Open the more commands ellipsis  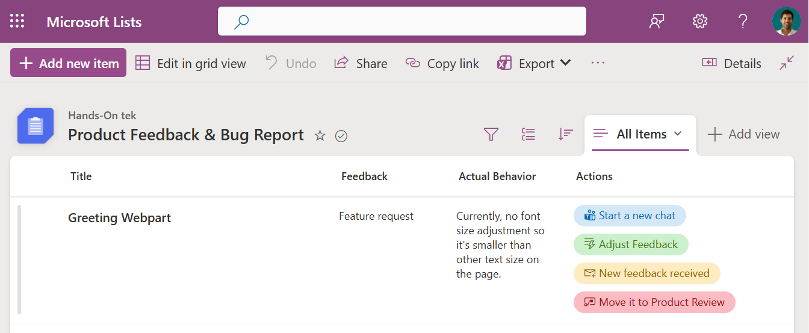pyautogui.click(x=598, y=63)
